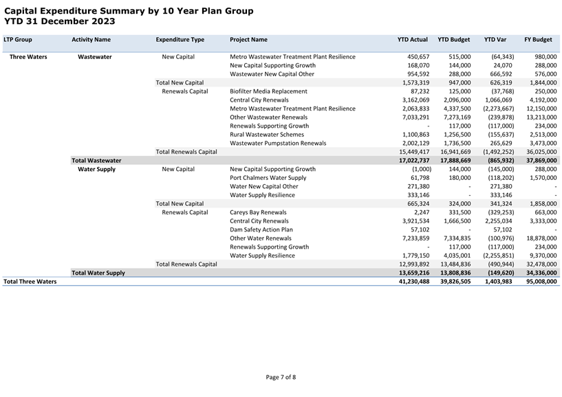Click the 'Project Name' column header
The width and height of the screenshot is (562, 397).
(x=248, y=40)
